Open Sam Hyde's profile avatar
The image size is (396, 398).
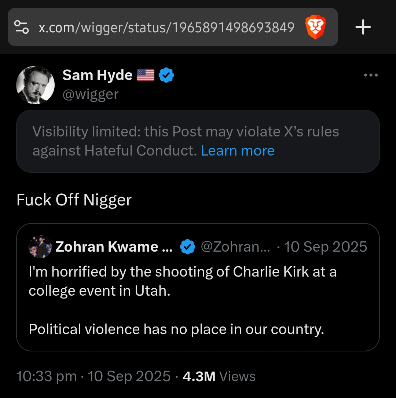[36, 85]
